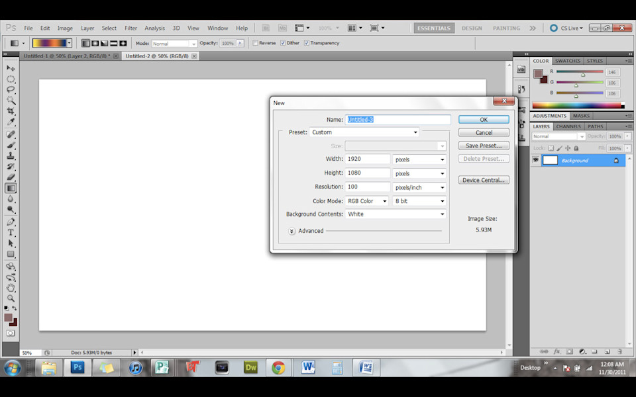Switch to the Channels tab
Viewport: 636px width, 397px height.
[x=568, y=126]
